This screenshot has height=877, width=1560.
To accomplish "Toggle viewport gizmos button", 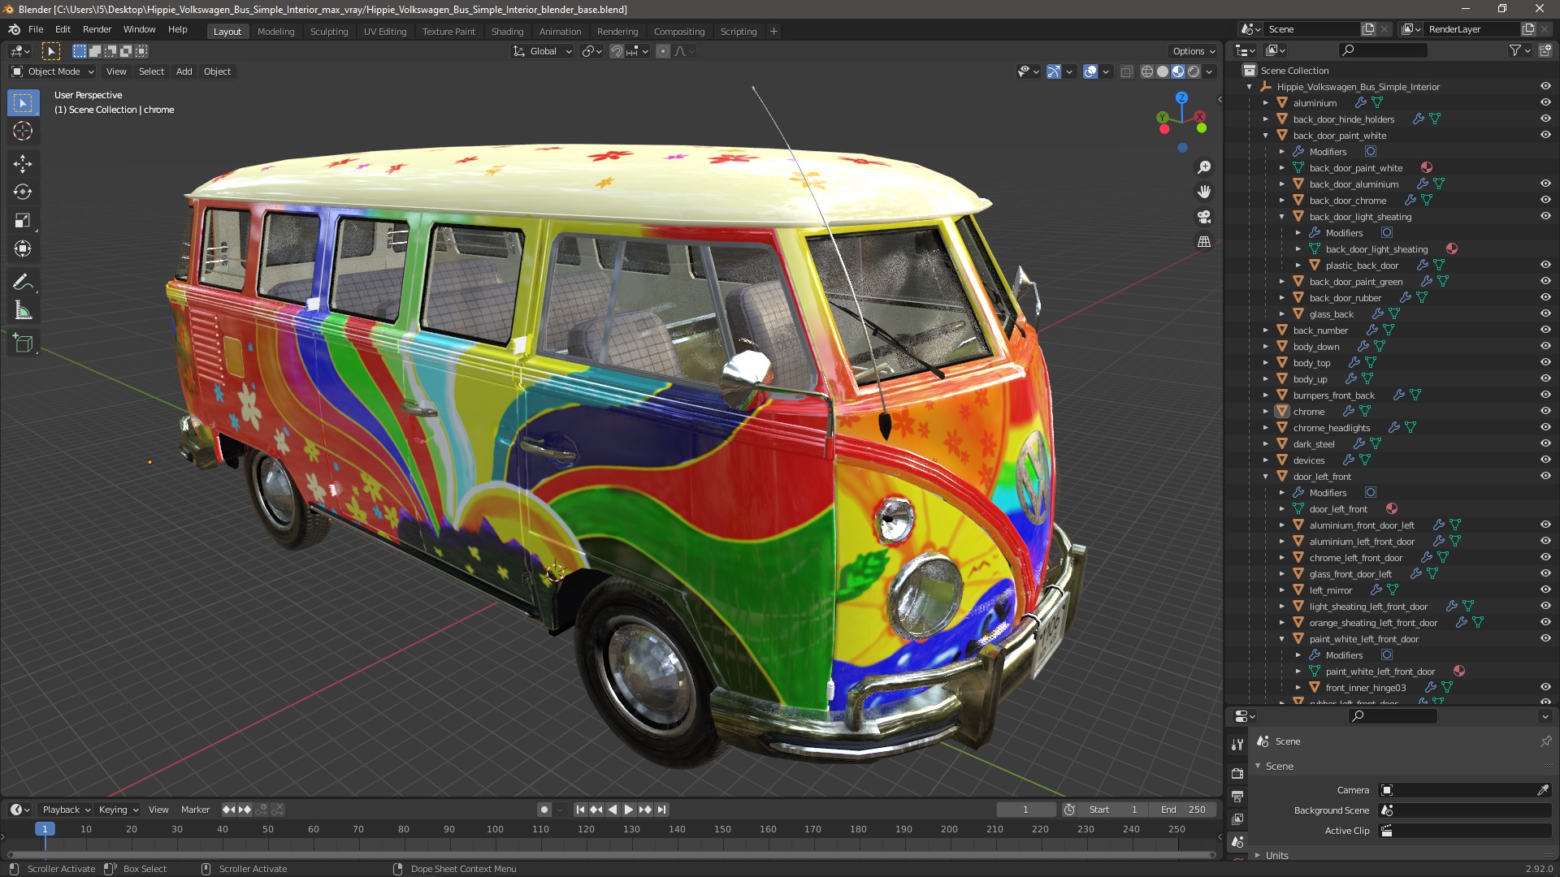I will [x=1054, y=71].
